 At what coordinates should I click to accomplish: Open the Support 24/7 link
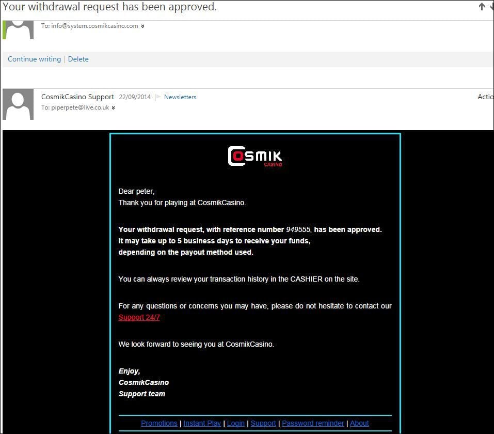[139, 317]
